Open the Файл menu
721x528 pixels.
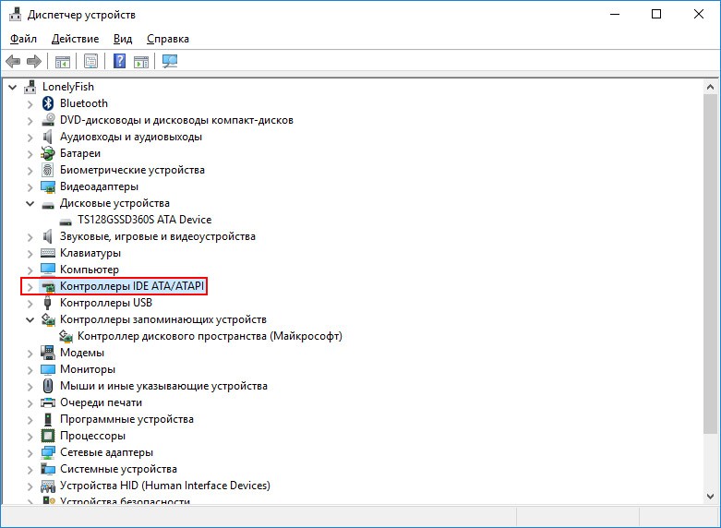(23, 39)
